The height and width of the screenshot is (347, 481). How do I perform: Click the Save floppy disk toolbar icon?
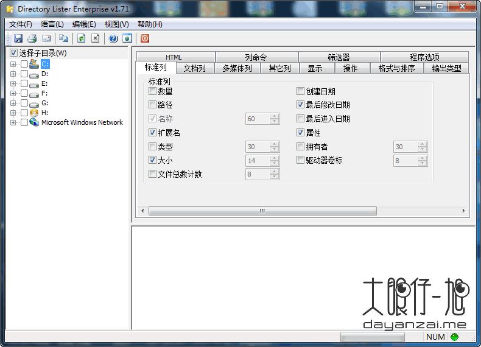(18, 38)
